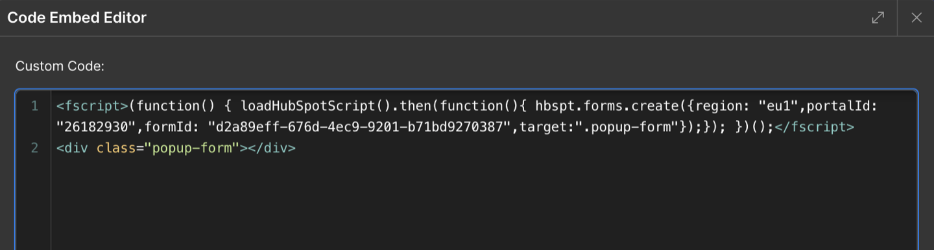Select line number 1 in the gutter
This screenshot has height=250, width=934.
coord(34,106)
